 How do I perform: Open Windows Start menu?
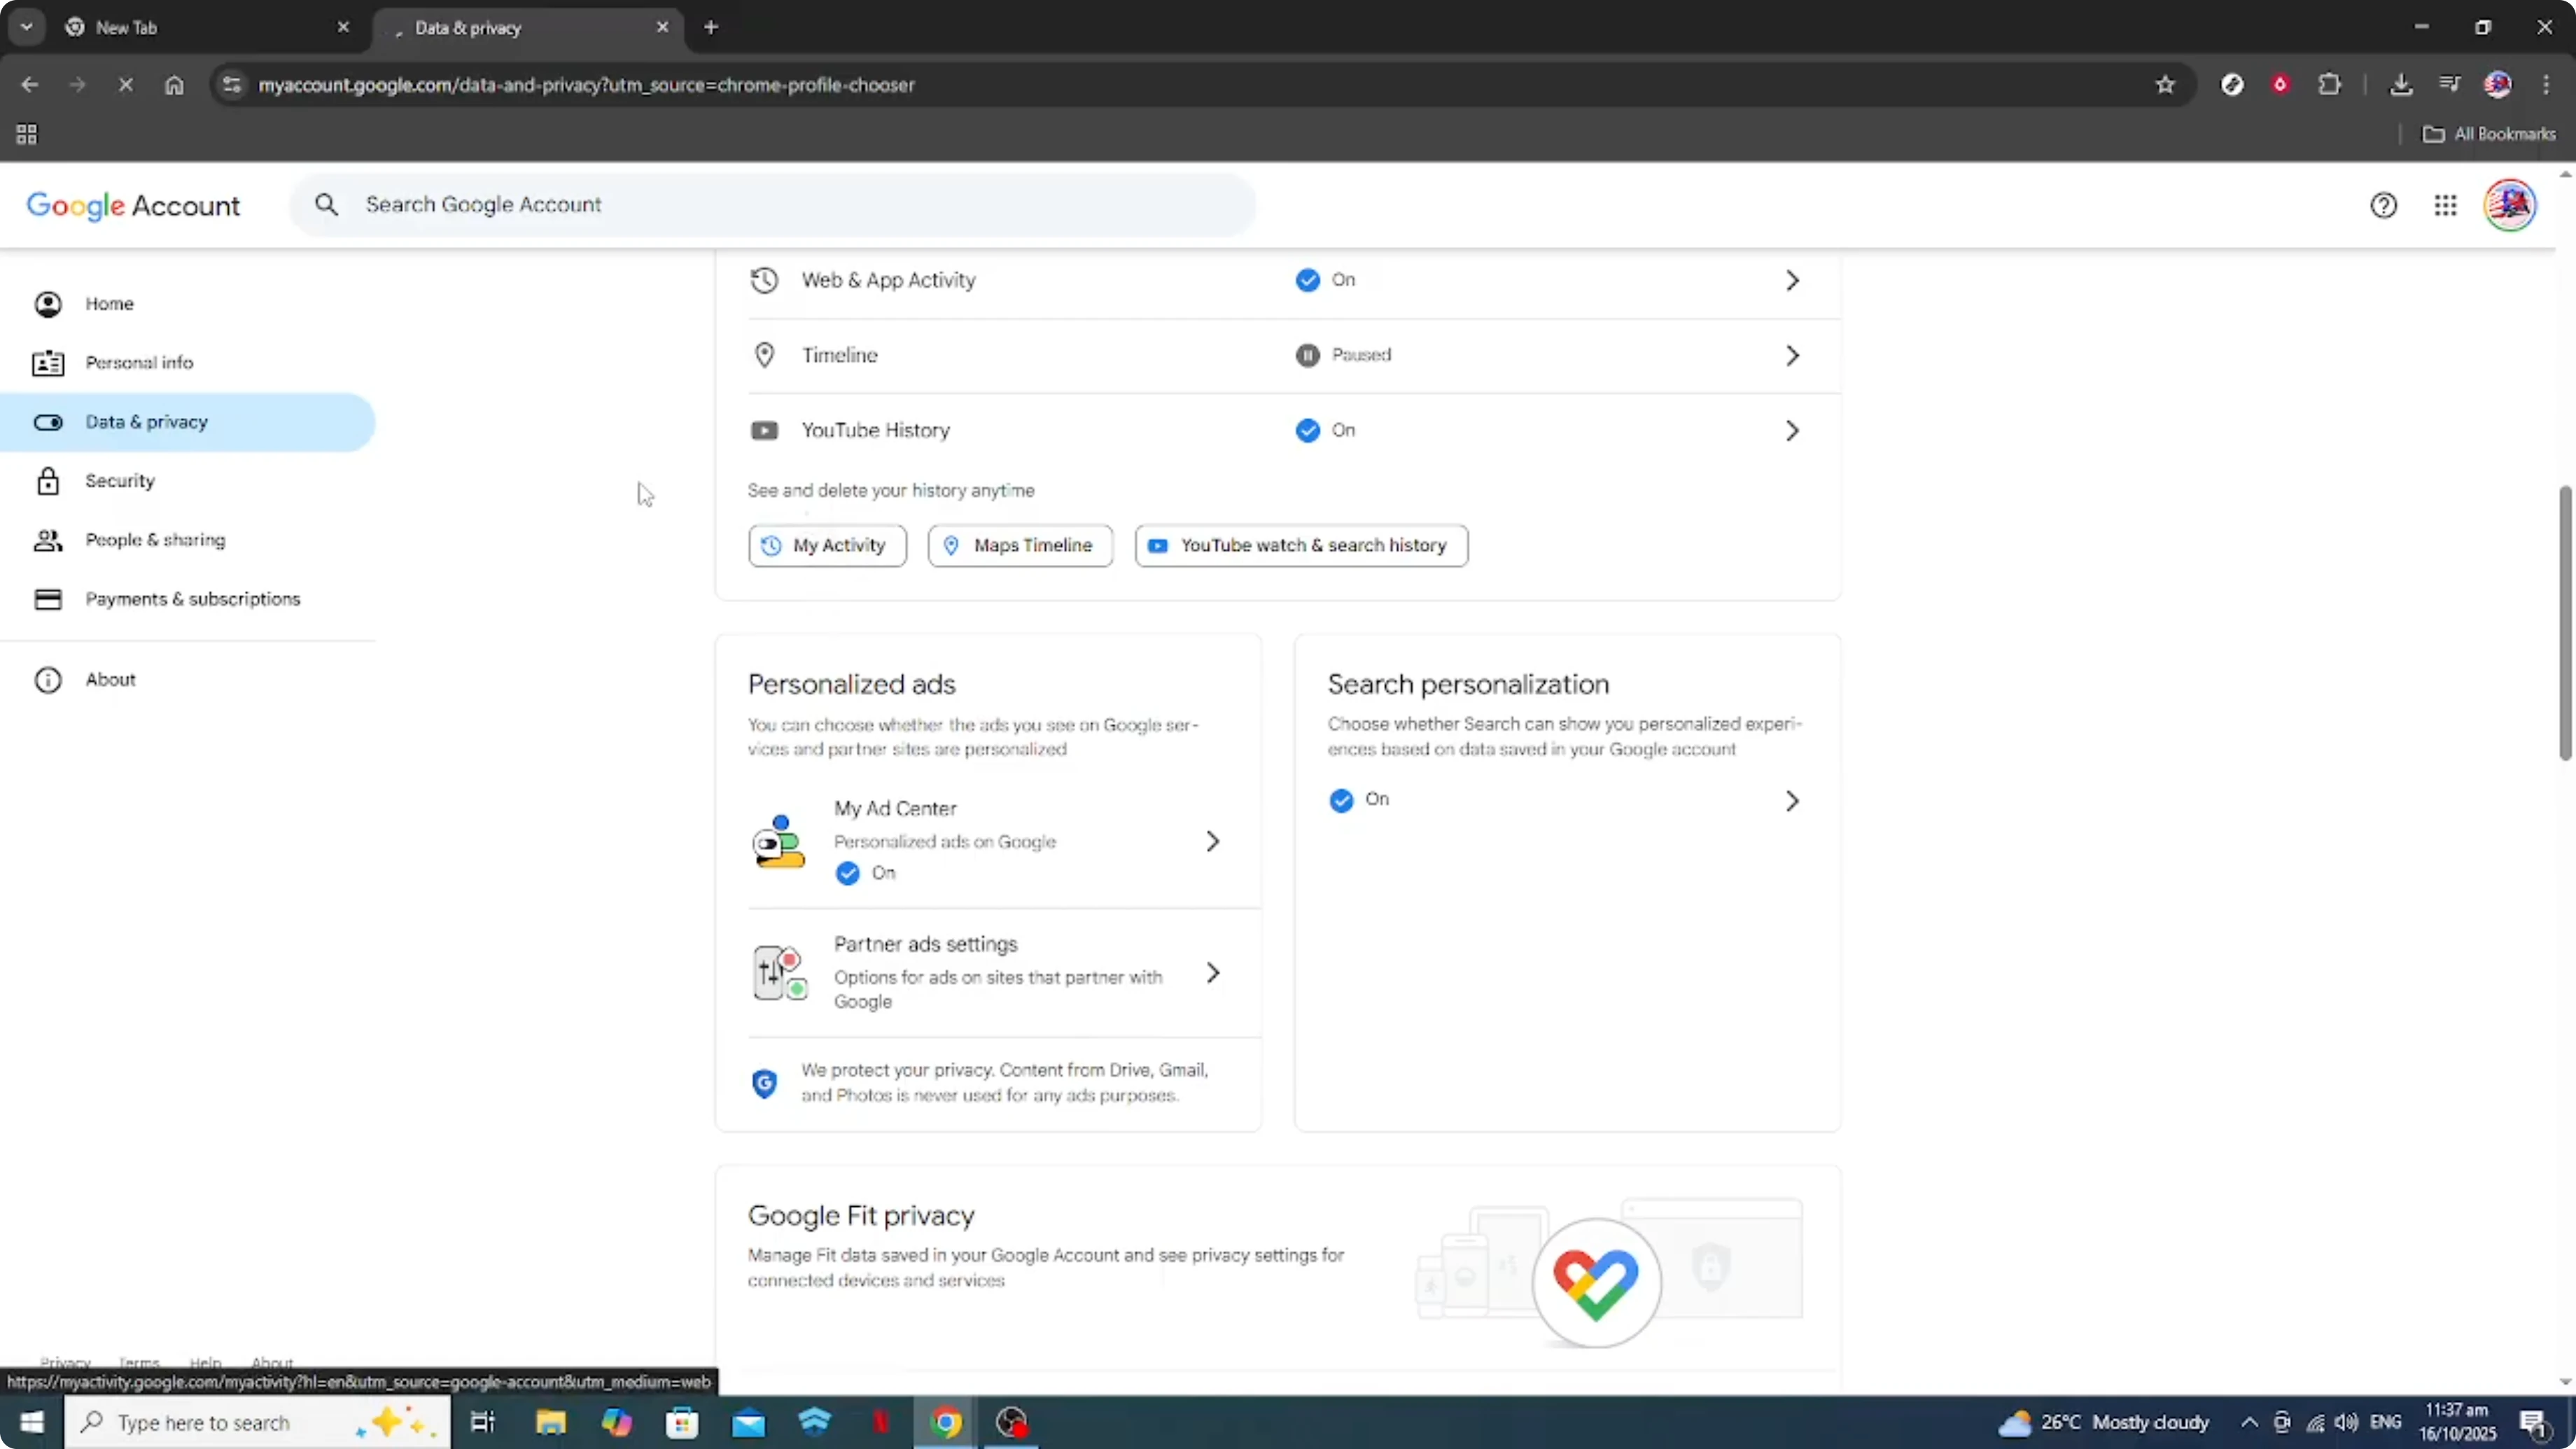[32, 1422]
